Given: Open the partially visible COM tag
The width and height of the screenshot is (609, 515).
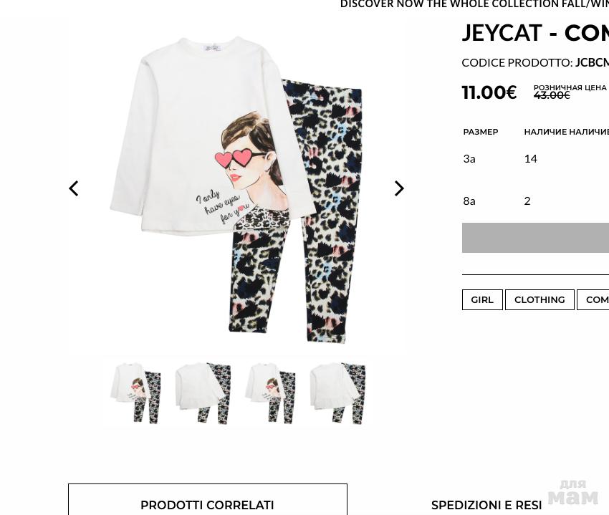Looking at the screenshot, I should pos(593,300).
